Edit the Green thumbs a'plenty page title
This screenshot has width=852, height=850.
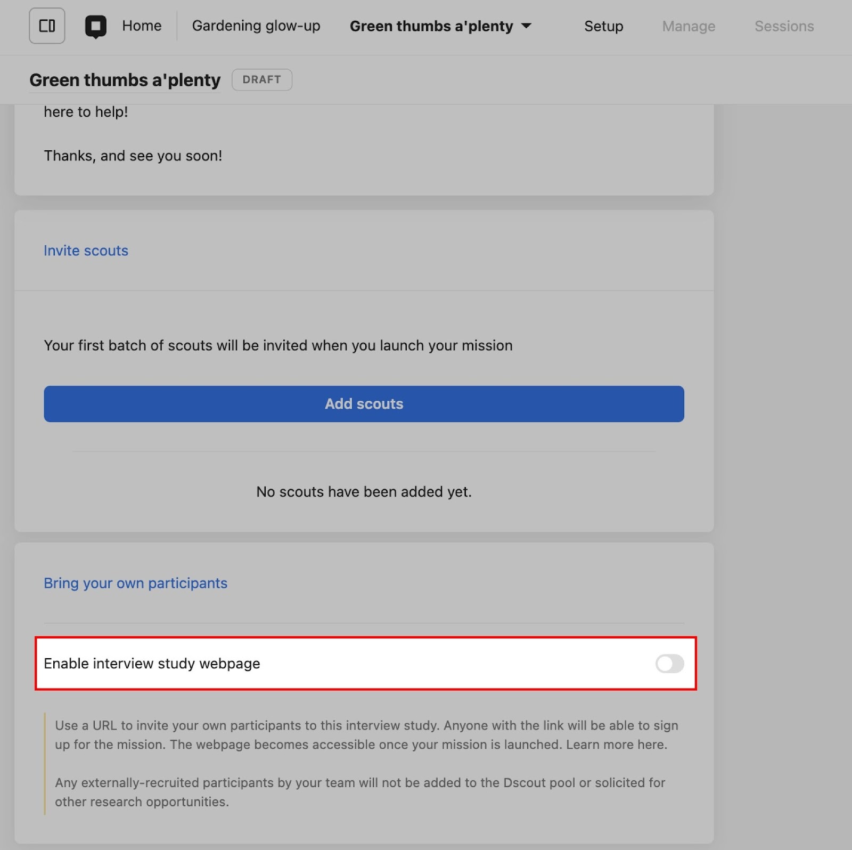point(125,80)
